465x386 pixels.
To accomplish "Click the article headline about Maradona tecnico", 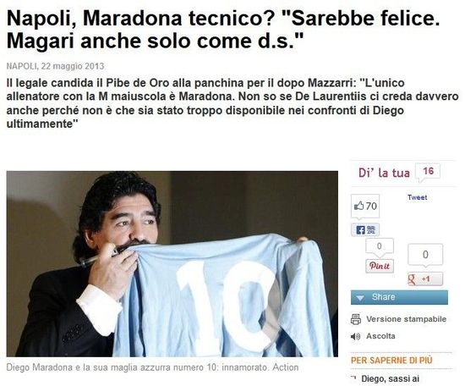I will [222, 29].
